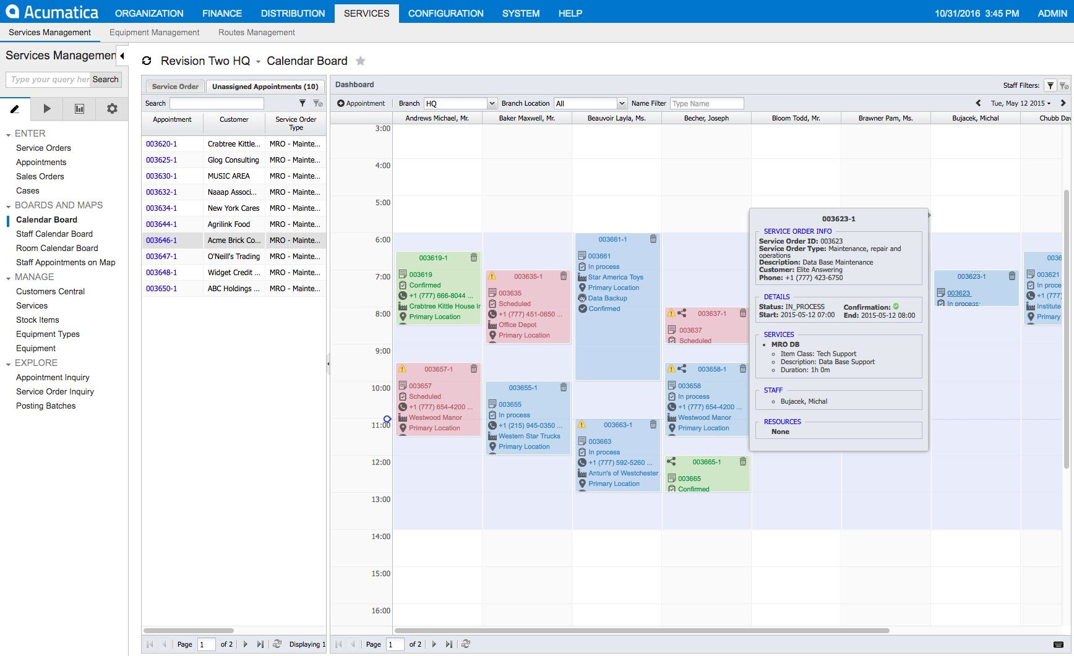Viewport: 1074px width, 656px height.
Task: Open the Staff Filters funnel icon
Action: (1050, 85)
